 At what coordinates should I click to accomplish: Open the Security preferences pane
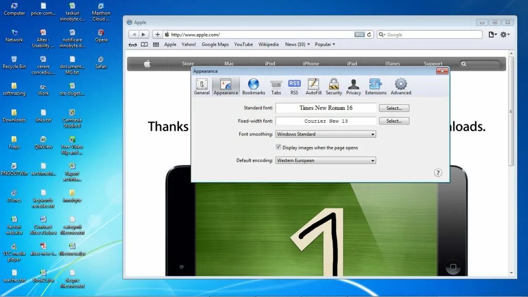[x=334, y=87]
